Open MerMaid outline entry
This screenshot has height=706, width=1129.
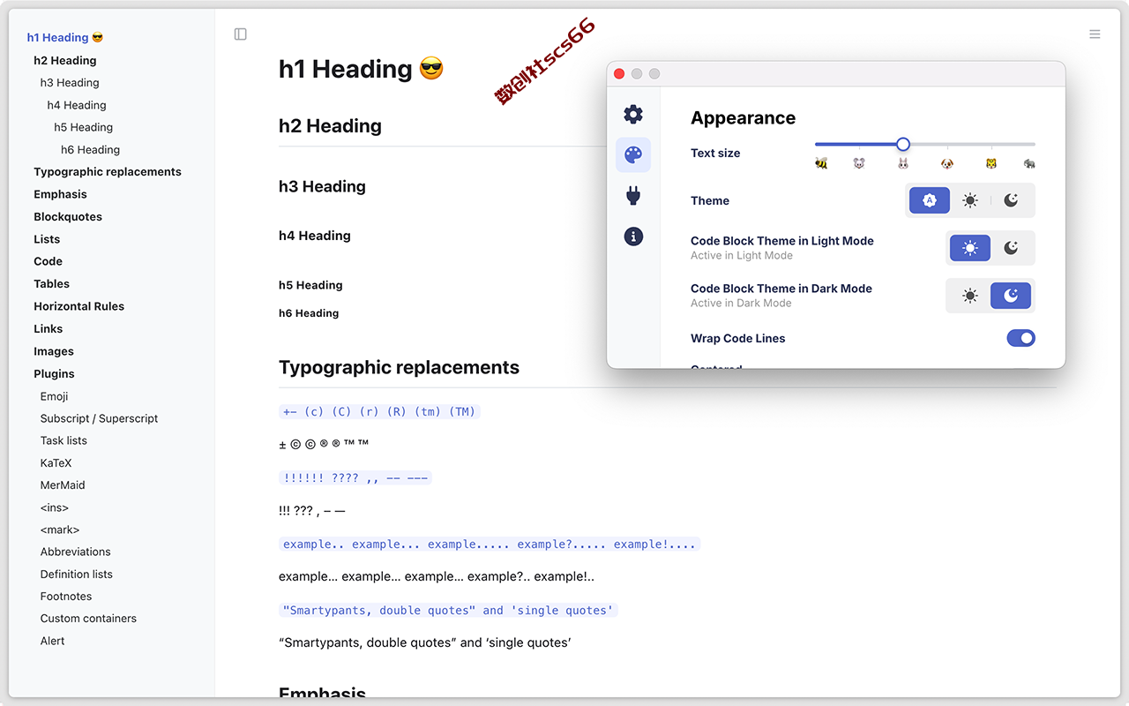[x=63, y=485]
